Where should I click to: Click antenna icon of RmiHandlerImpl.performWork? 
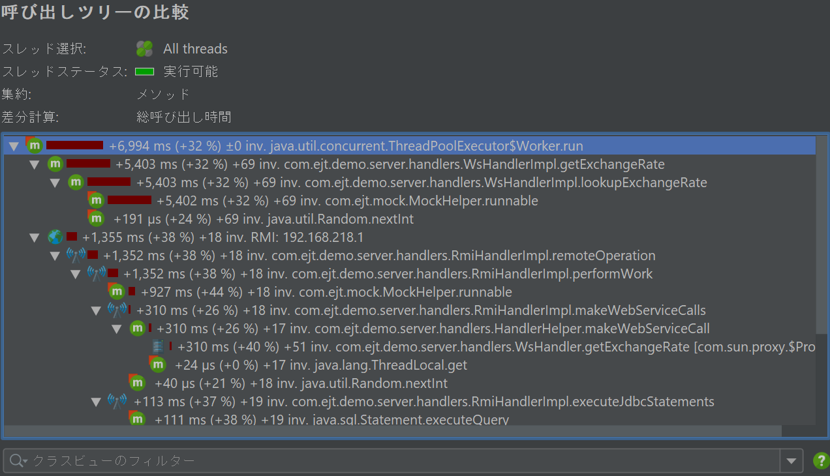97,273
